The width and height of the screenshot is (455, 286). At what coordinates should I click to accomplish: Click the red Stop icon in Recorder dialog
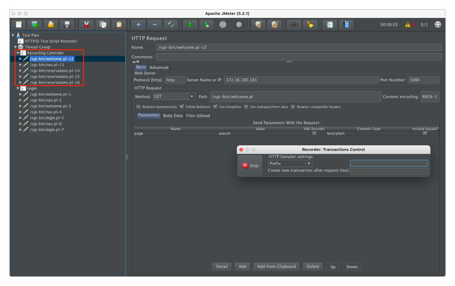(x=245, y=166)
